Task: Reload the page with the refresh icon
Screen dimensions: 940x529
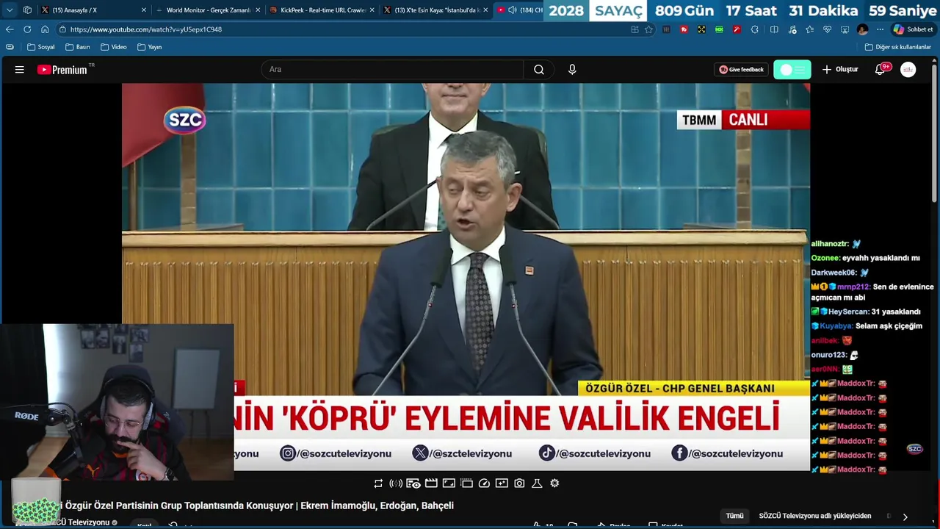Action: 27,29
